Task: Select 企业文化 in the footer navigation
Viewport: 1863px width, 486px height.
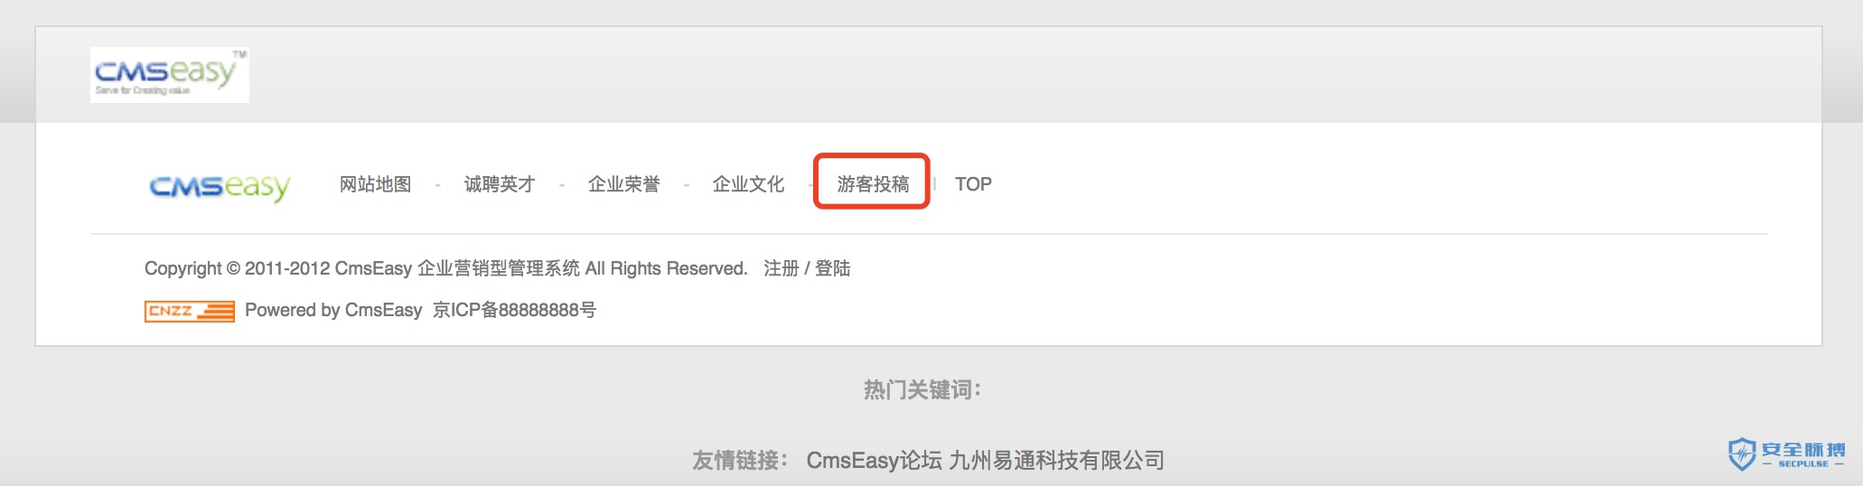Action: 748,184
